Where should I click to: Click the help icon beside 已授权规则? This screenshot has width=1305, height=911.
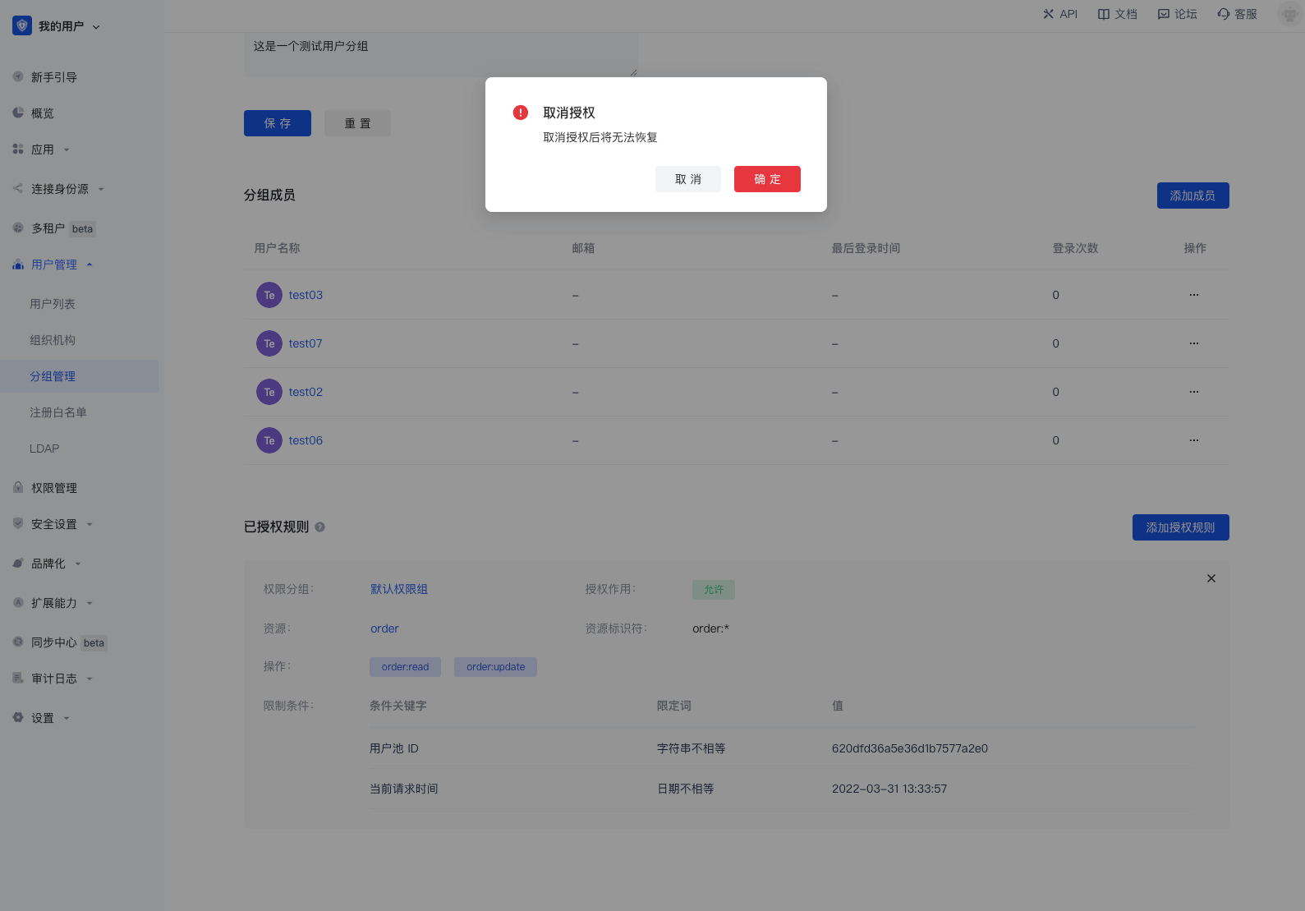(x=320, y=527)
